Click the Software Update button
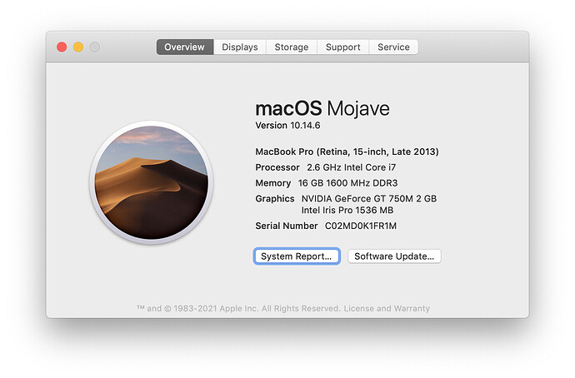This screenshot has width=575, height=378. pos(394,256)
